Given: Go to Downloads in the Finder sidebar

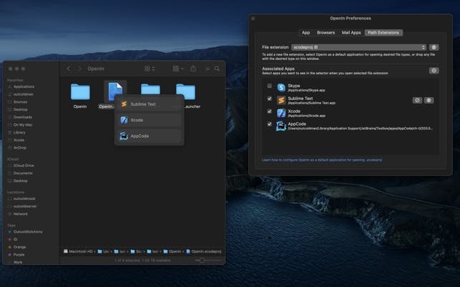Looking at the screenshot, I should pos(23,117).
